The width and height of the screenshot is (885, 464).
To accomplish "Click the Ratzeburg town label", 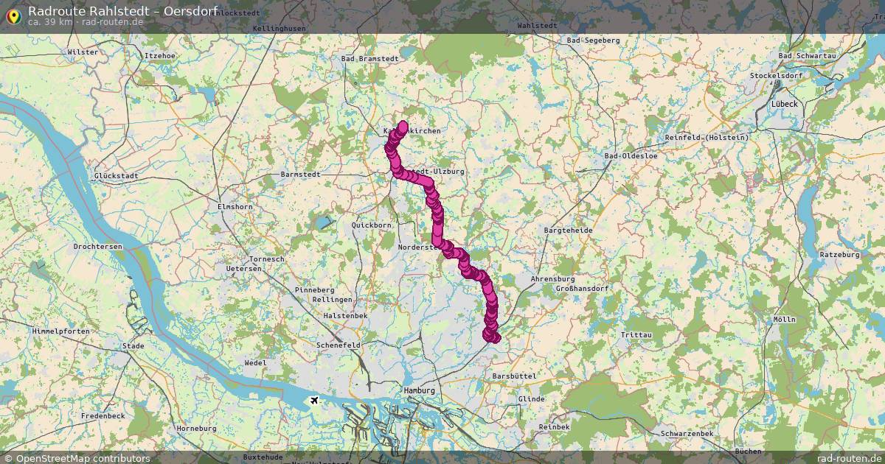I will click(x=840, y=254).
